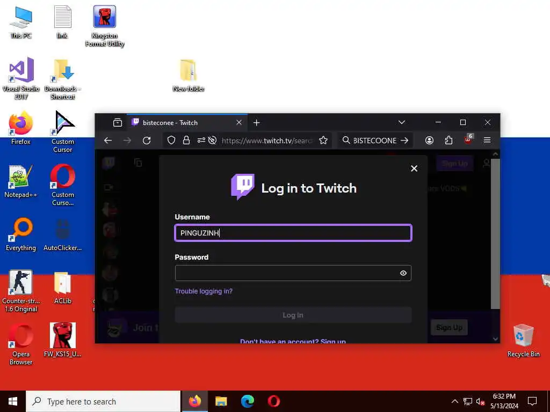Open clock showing 6:32 PM

[504, 401]
